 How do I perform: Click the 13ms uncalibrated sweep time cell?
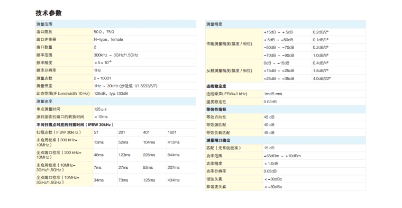(99, 142)
